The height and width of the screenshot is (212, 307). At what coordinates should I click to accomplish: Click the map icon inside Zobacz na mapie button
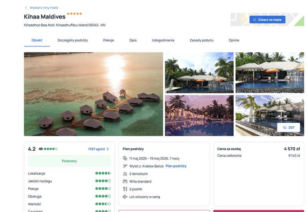pos(255,20)
